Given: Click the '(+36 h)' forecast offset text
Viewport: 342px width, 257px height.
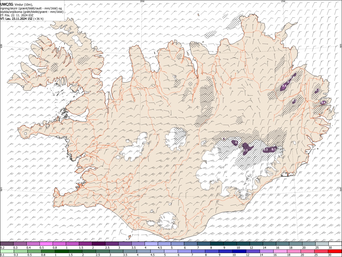Looking at the screenshot, I should pos(38,19).
